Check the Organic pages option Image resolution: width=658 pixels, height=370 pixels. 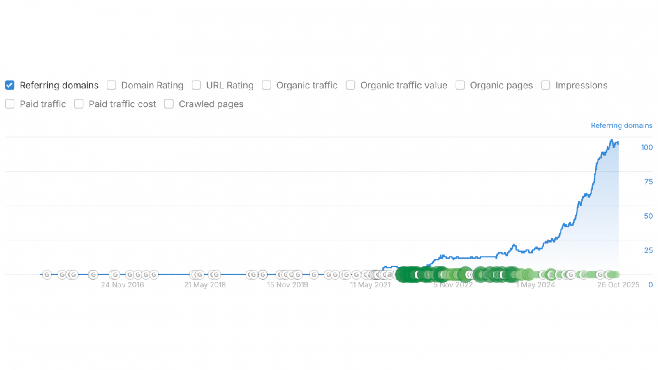click(460, 85)
